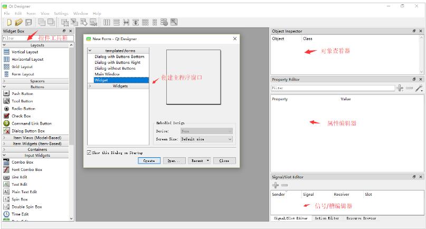Collapse the Input Widgets category

(4, 155)
